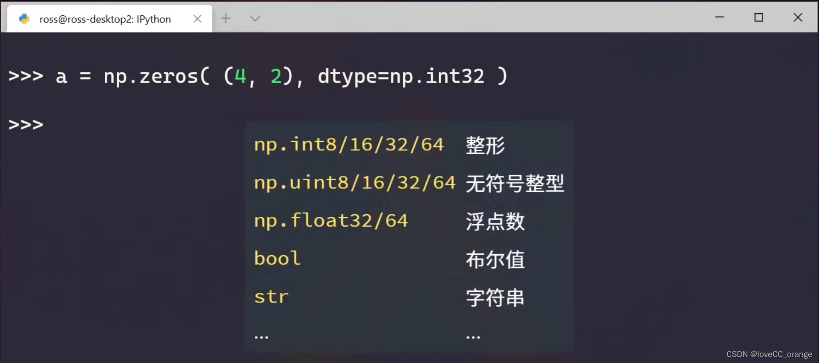Click the np.float32/64 entry
This screenshot has height=363, width=819.
331,221
